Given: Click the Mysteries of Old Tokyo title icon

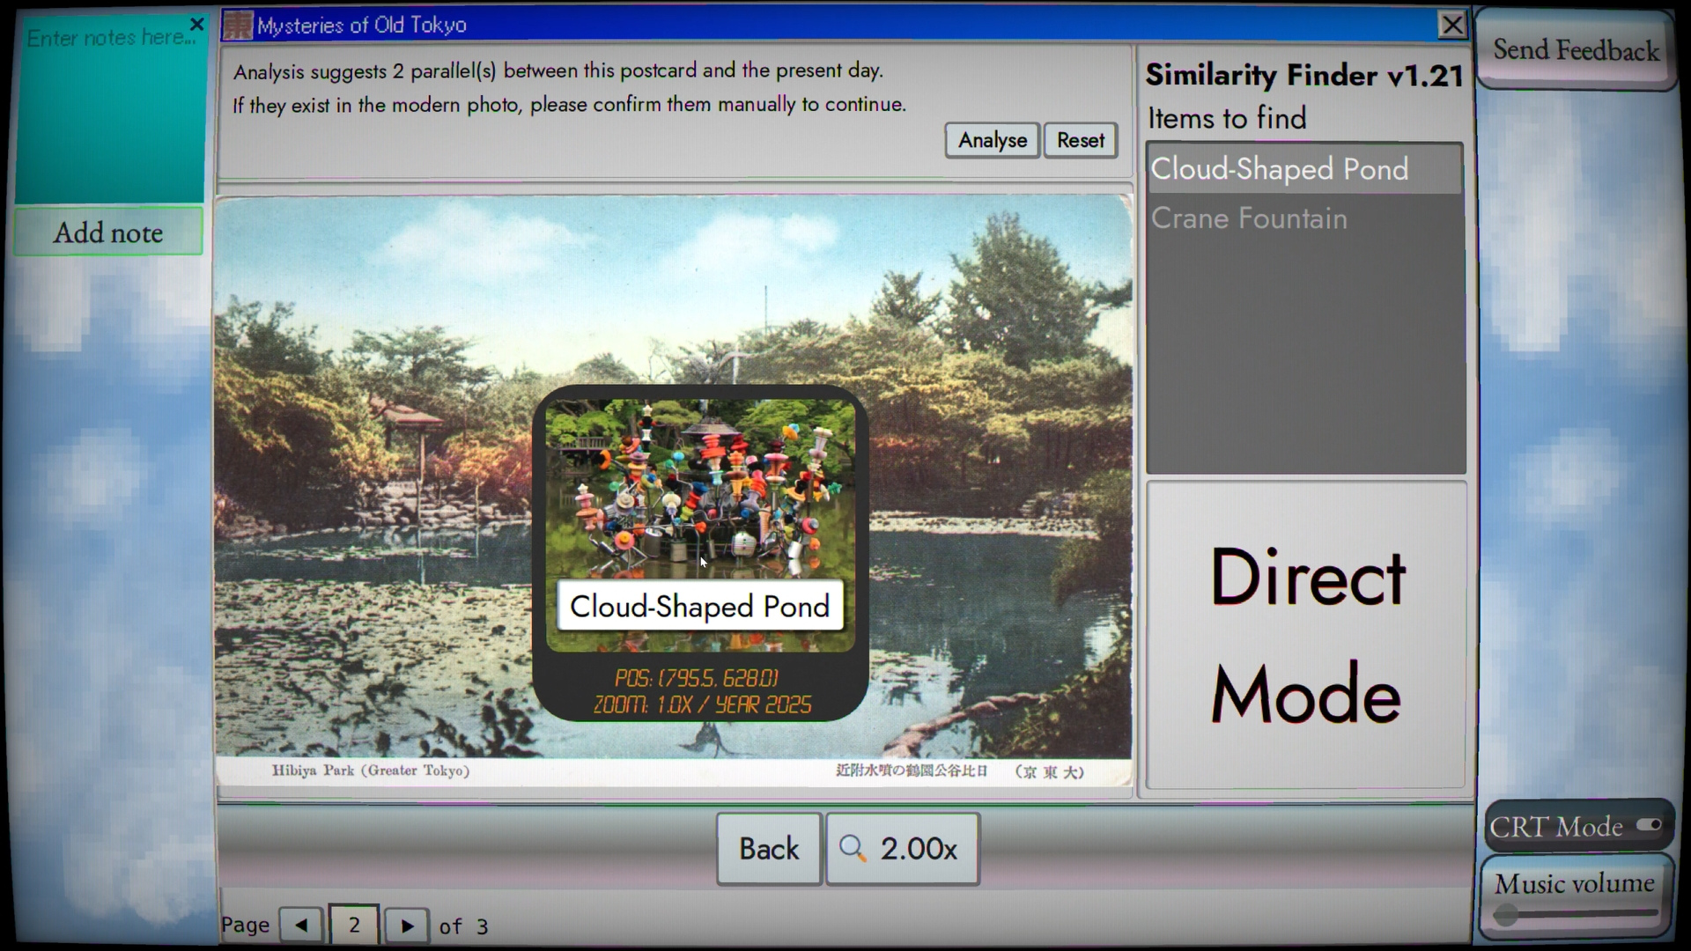Looking at the screenshot, I should click(238, 26).
